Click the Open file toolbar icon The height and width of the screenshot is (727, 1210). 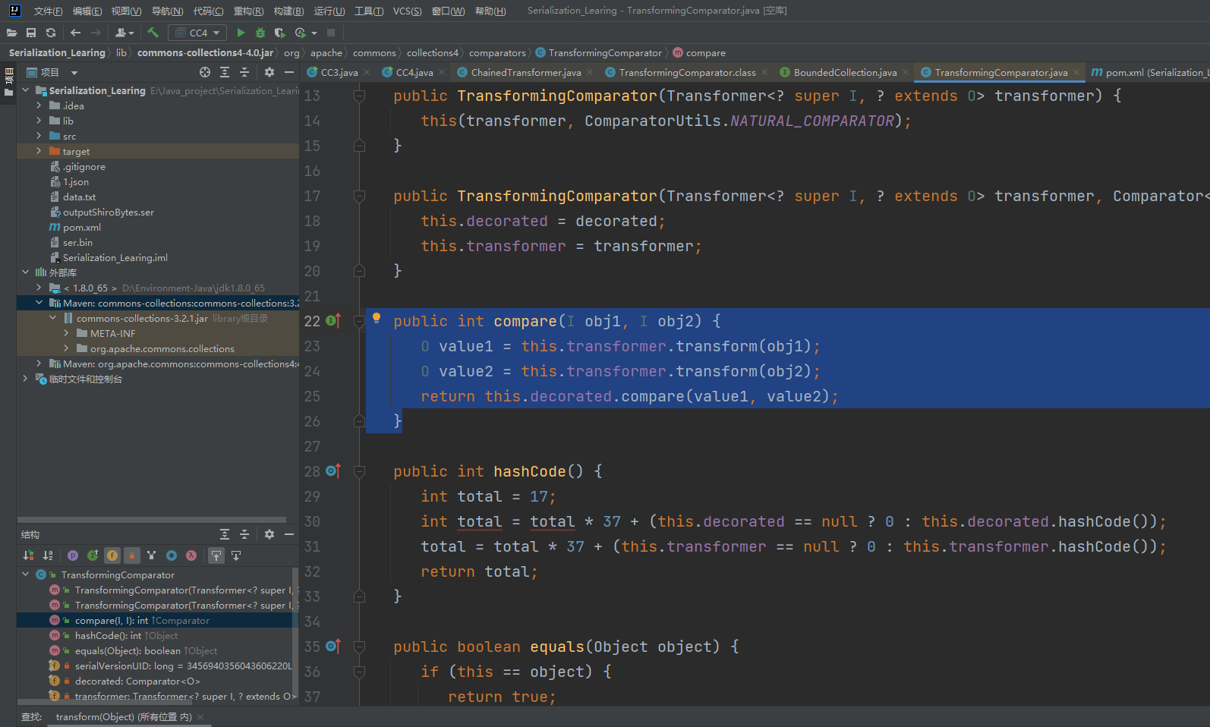click(11, 33)
